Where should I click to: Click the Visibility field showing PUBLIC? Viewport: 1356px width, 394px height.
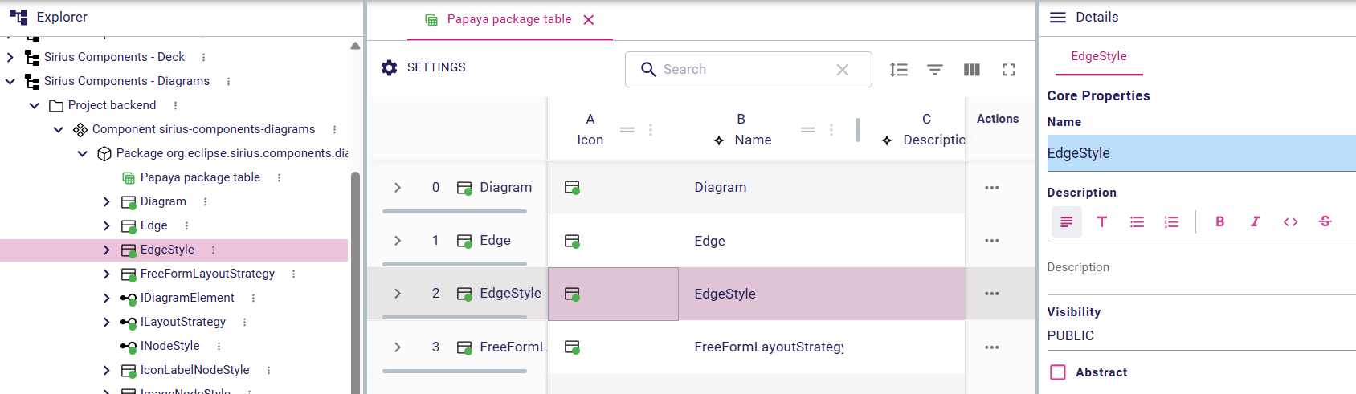[x=1202, y=336]
